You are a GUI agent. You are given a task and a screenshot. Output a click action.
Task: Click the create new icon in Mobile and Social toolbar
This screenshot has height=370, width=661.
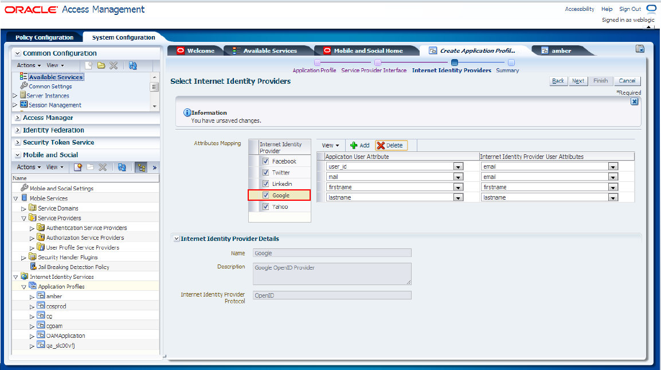(77, 167)
